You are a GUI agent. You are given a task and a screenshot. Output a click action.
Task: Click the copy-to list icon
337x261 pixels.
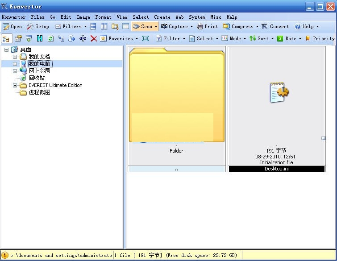tap(61, 39)
